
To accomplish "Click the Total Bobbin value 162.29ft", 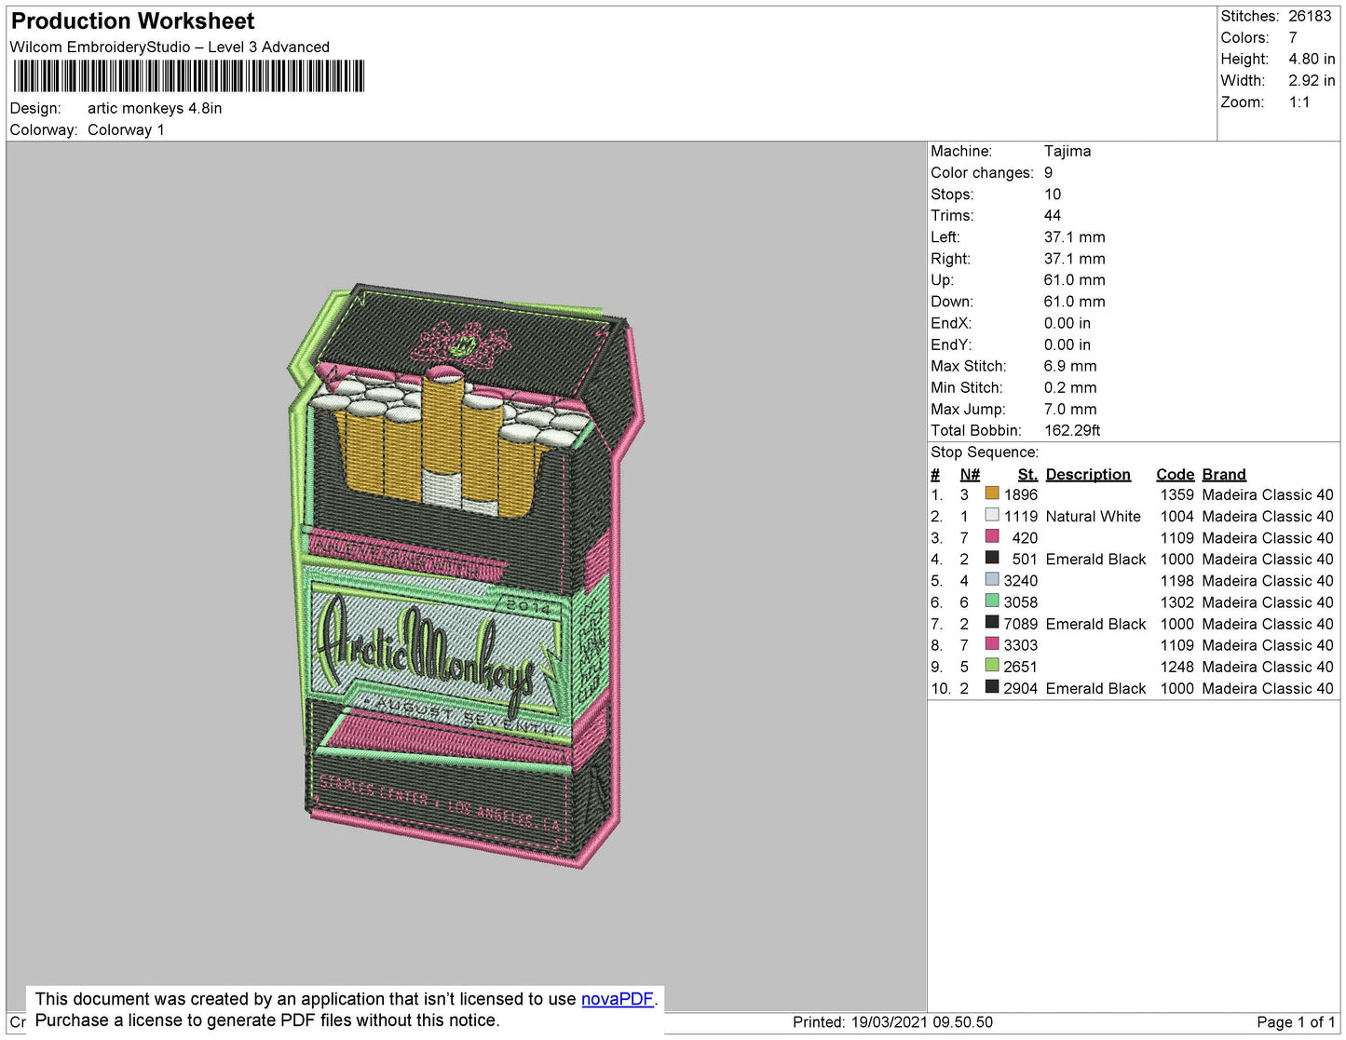I will click(1072, 430).
